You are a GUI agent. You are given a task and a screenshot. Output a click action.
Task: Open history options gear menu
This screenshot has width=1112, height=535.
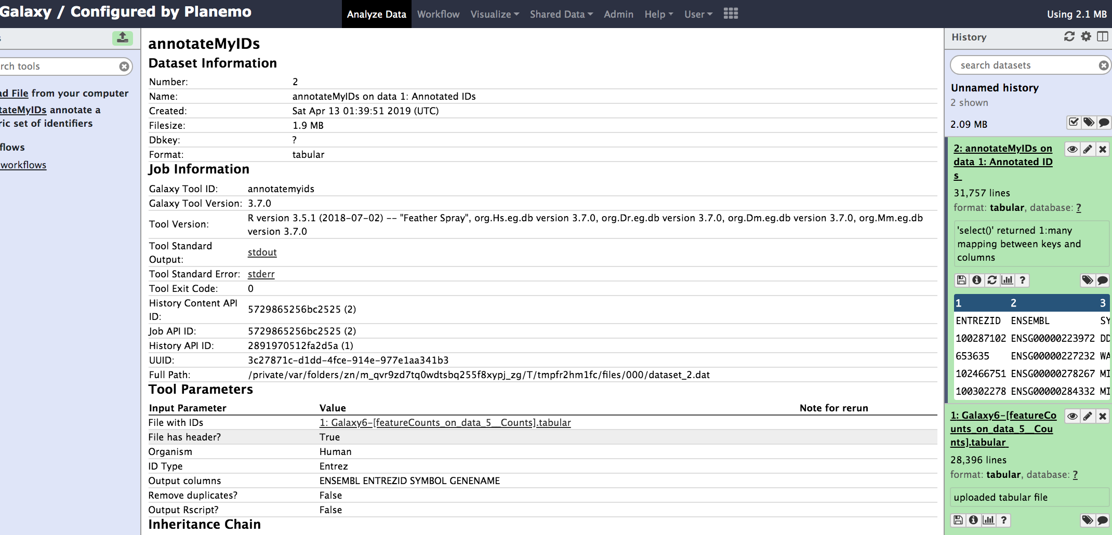tap(1085, 37)
